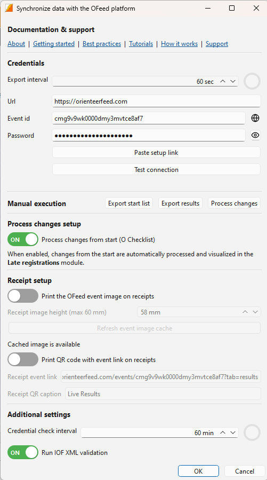Click the credential check progress circle

tap(252, 432)
